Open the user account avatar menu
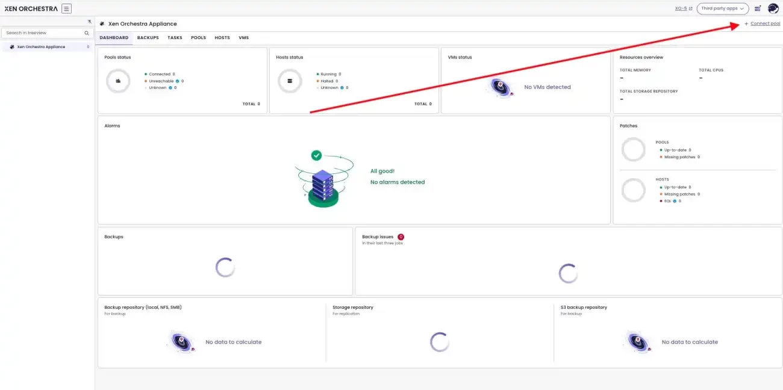Viewport: 783px width, 390px height. pyautogui.click(x=773, y=8)
